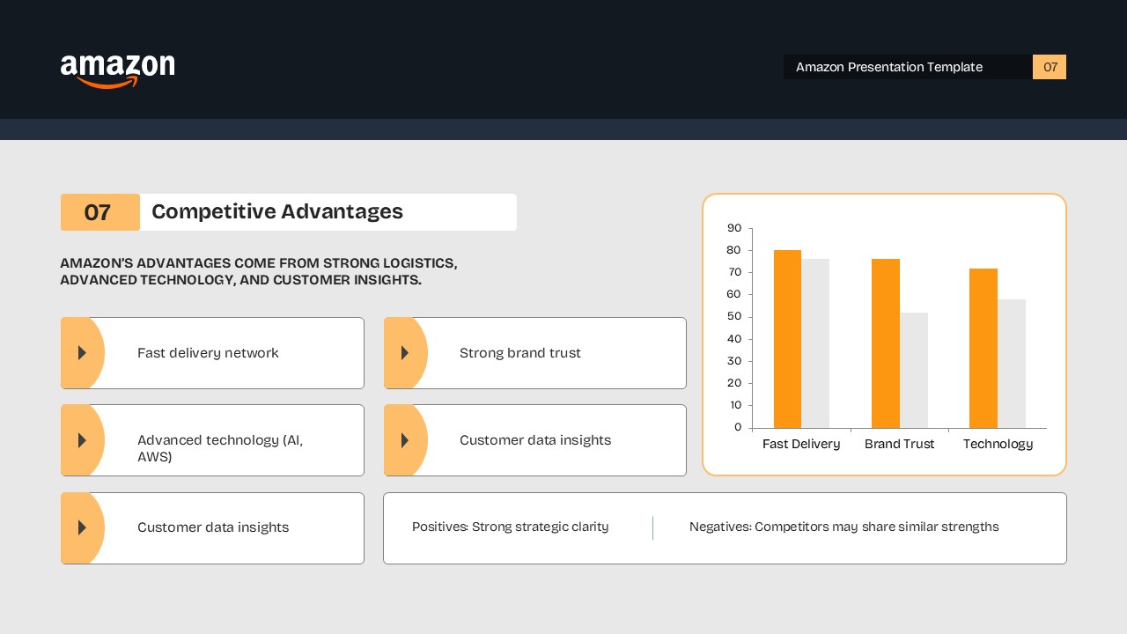
Task: Click the advantages summary text in bold
Action: (259, 271)
